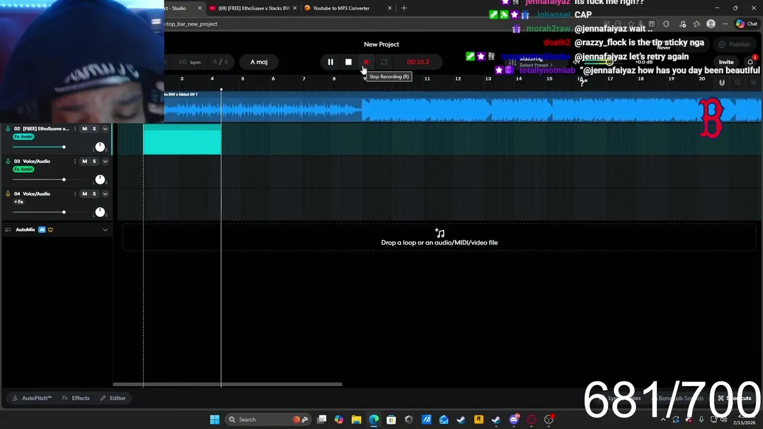Screen dimensions: 763x429
Task: Open the A maj key selector
Action: click(259, 62)
